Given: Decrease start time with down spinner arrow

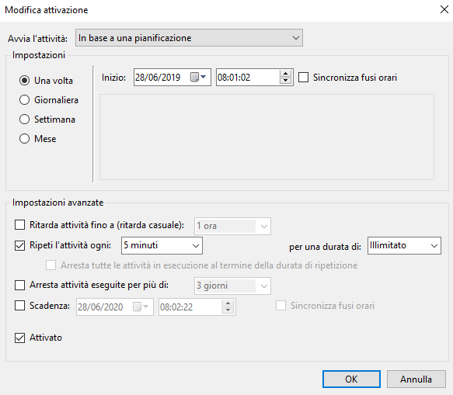Looking at the screenshot, I should tap(285, 81).
